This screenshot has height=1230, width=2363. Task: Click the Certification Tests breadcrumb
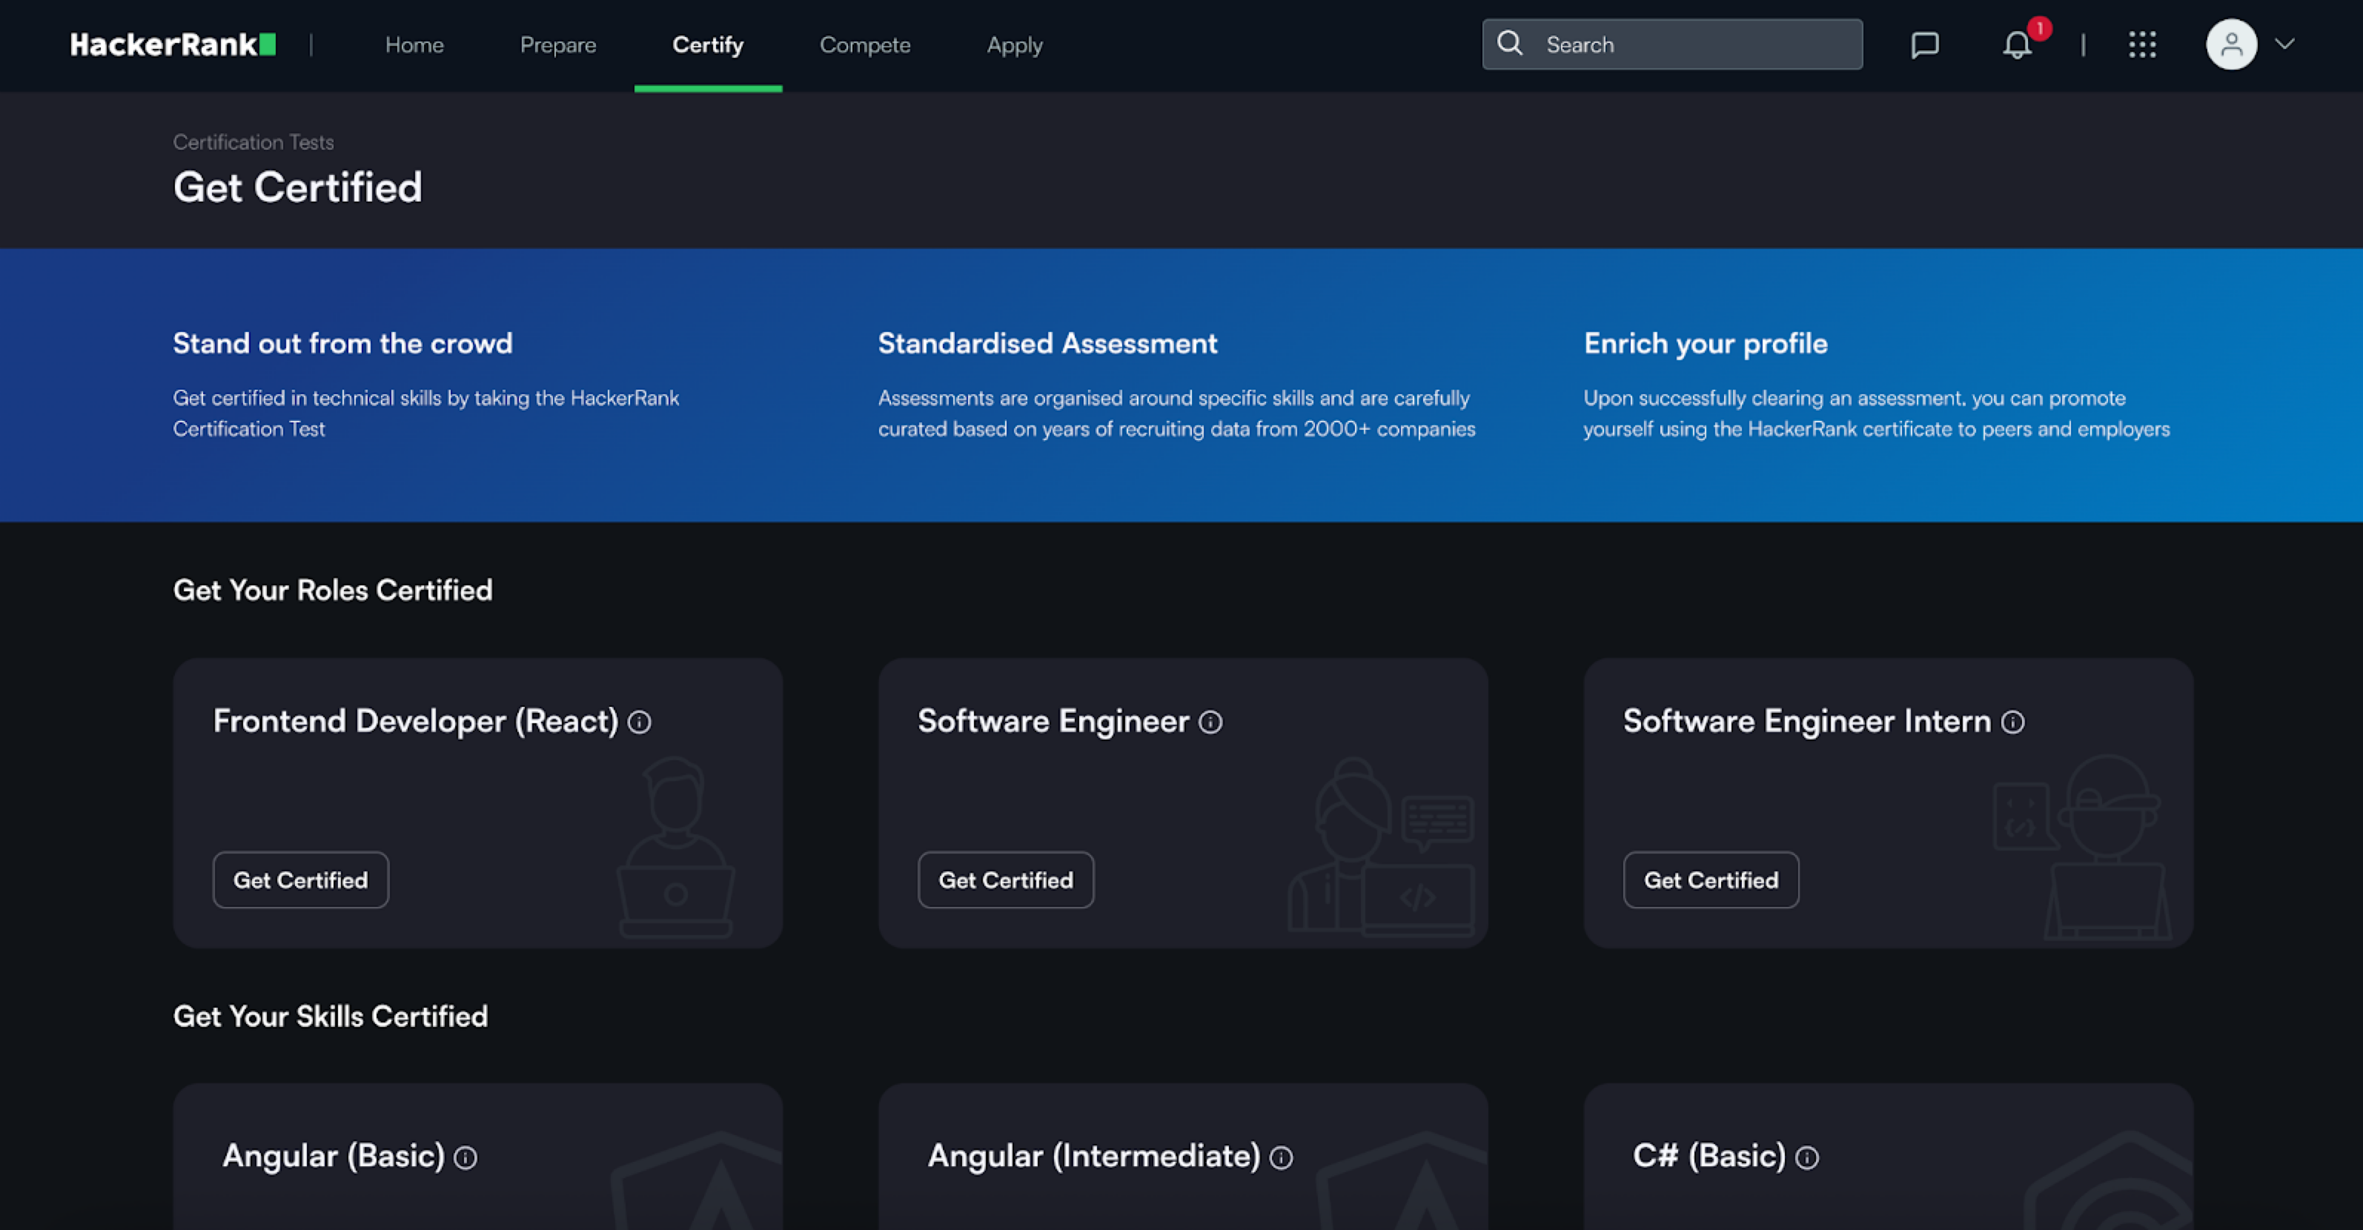tap(254, 142)
